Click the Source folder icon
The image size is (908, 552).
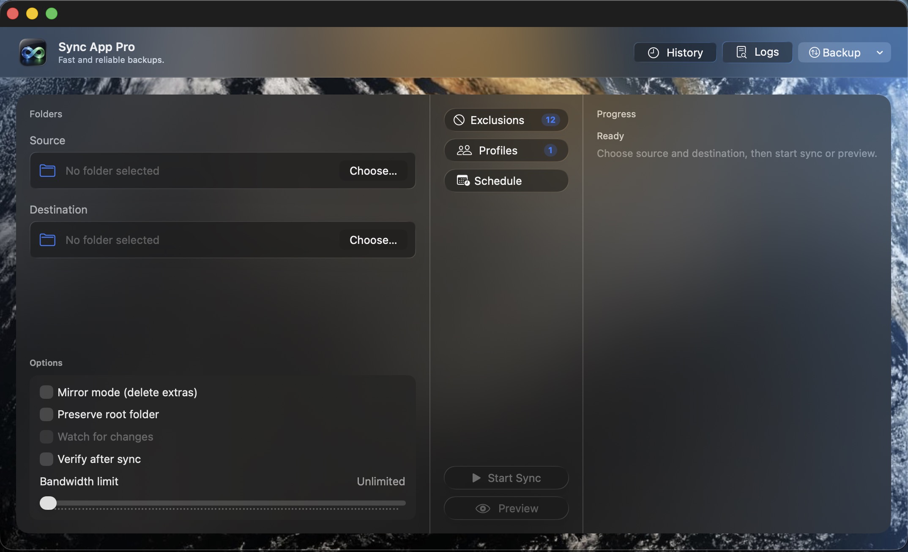point(47,170)
